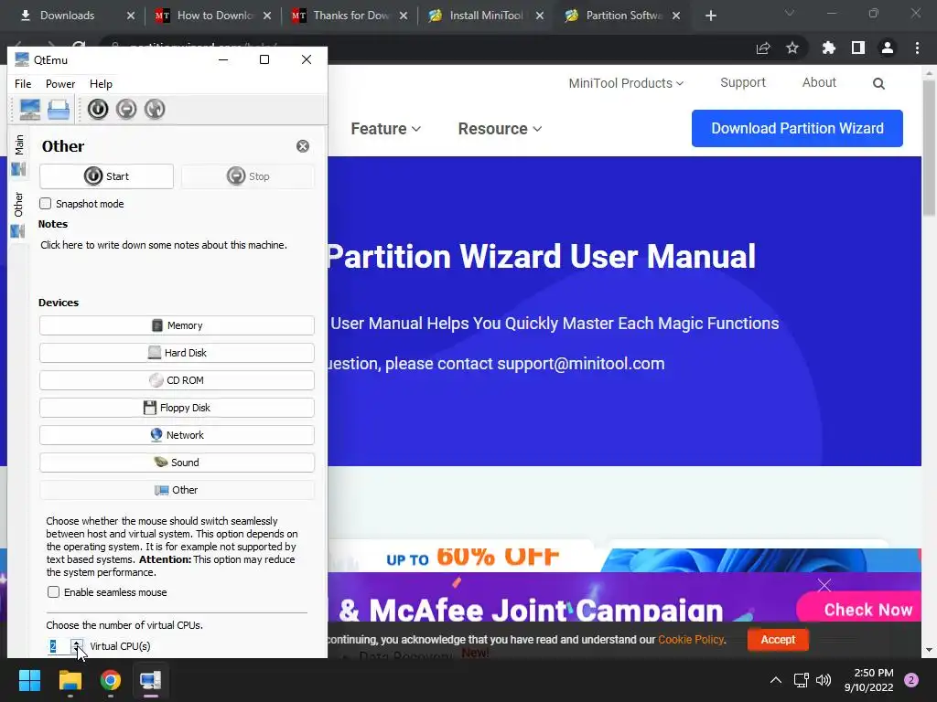Open File Explorer from taskbar
Screen dimensions: 937x702
70,680
